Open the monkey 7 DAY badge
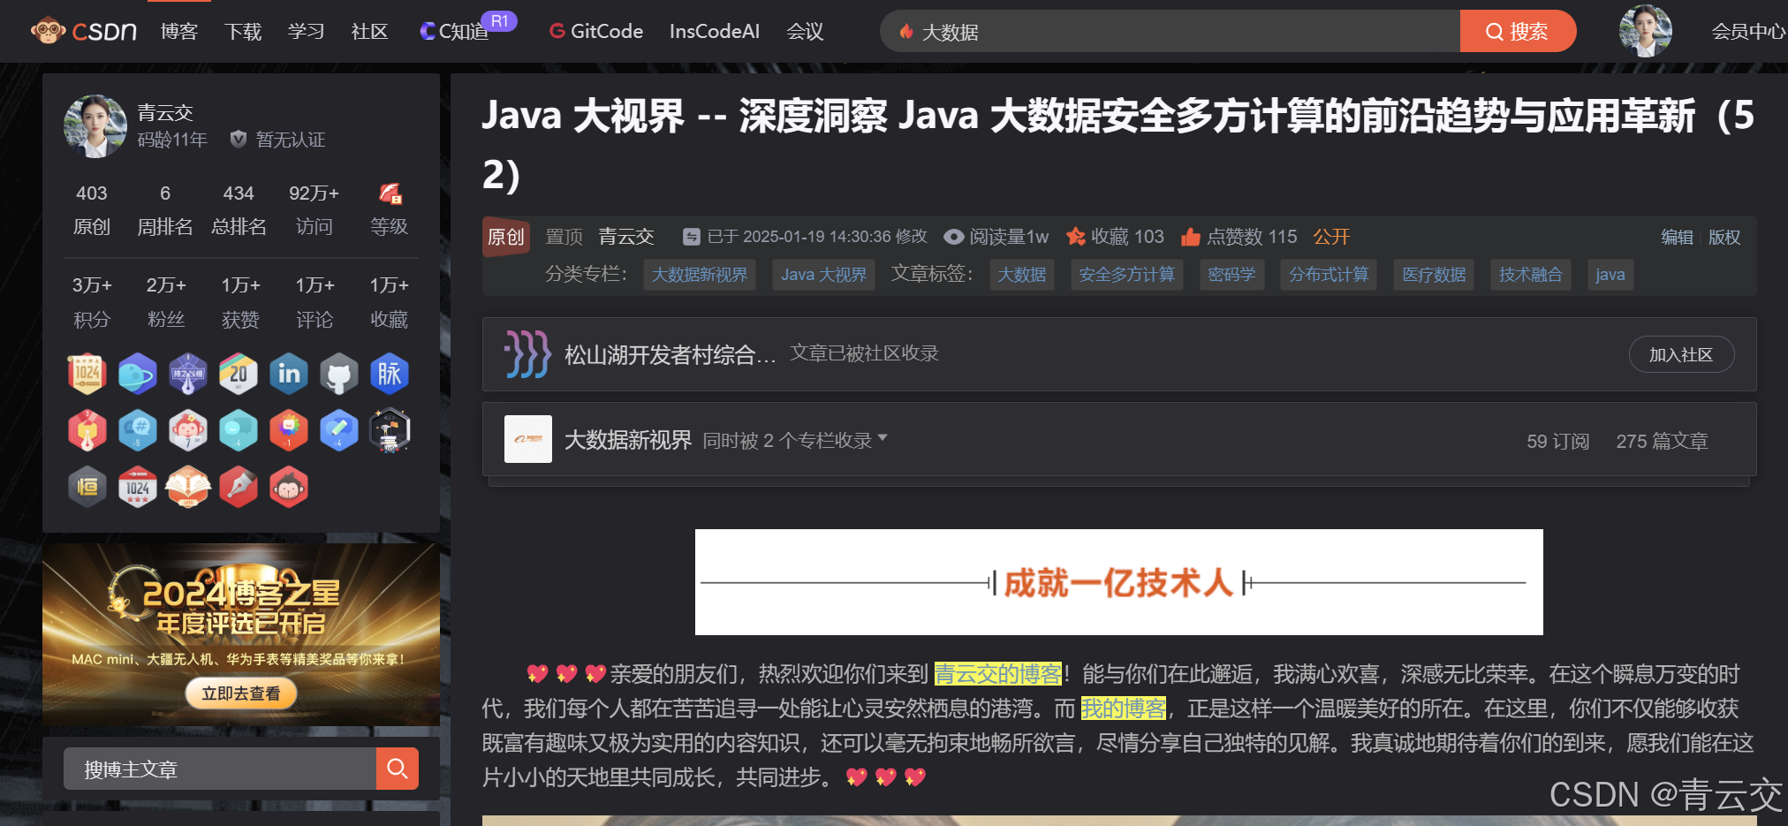This screenshot has width=1788, height=826. [x=188, y=430]
